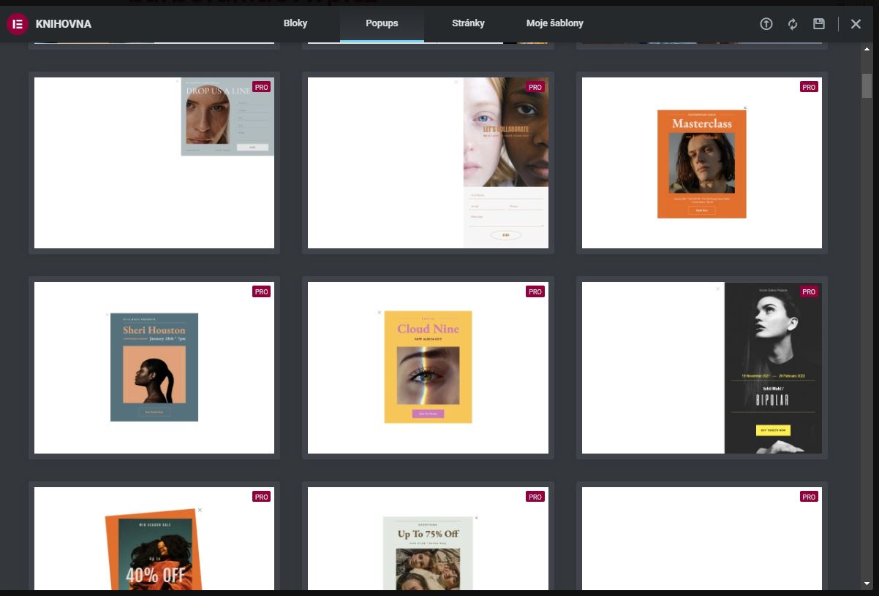The width and height of the screenshot is (879, 596).
Task: Close the Knihovna library dialog
Action: pyautogui.click(x=856, y=24)
